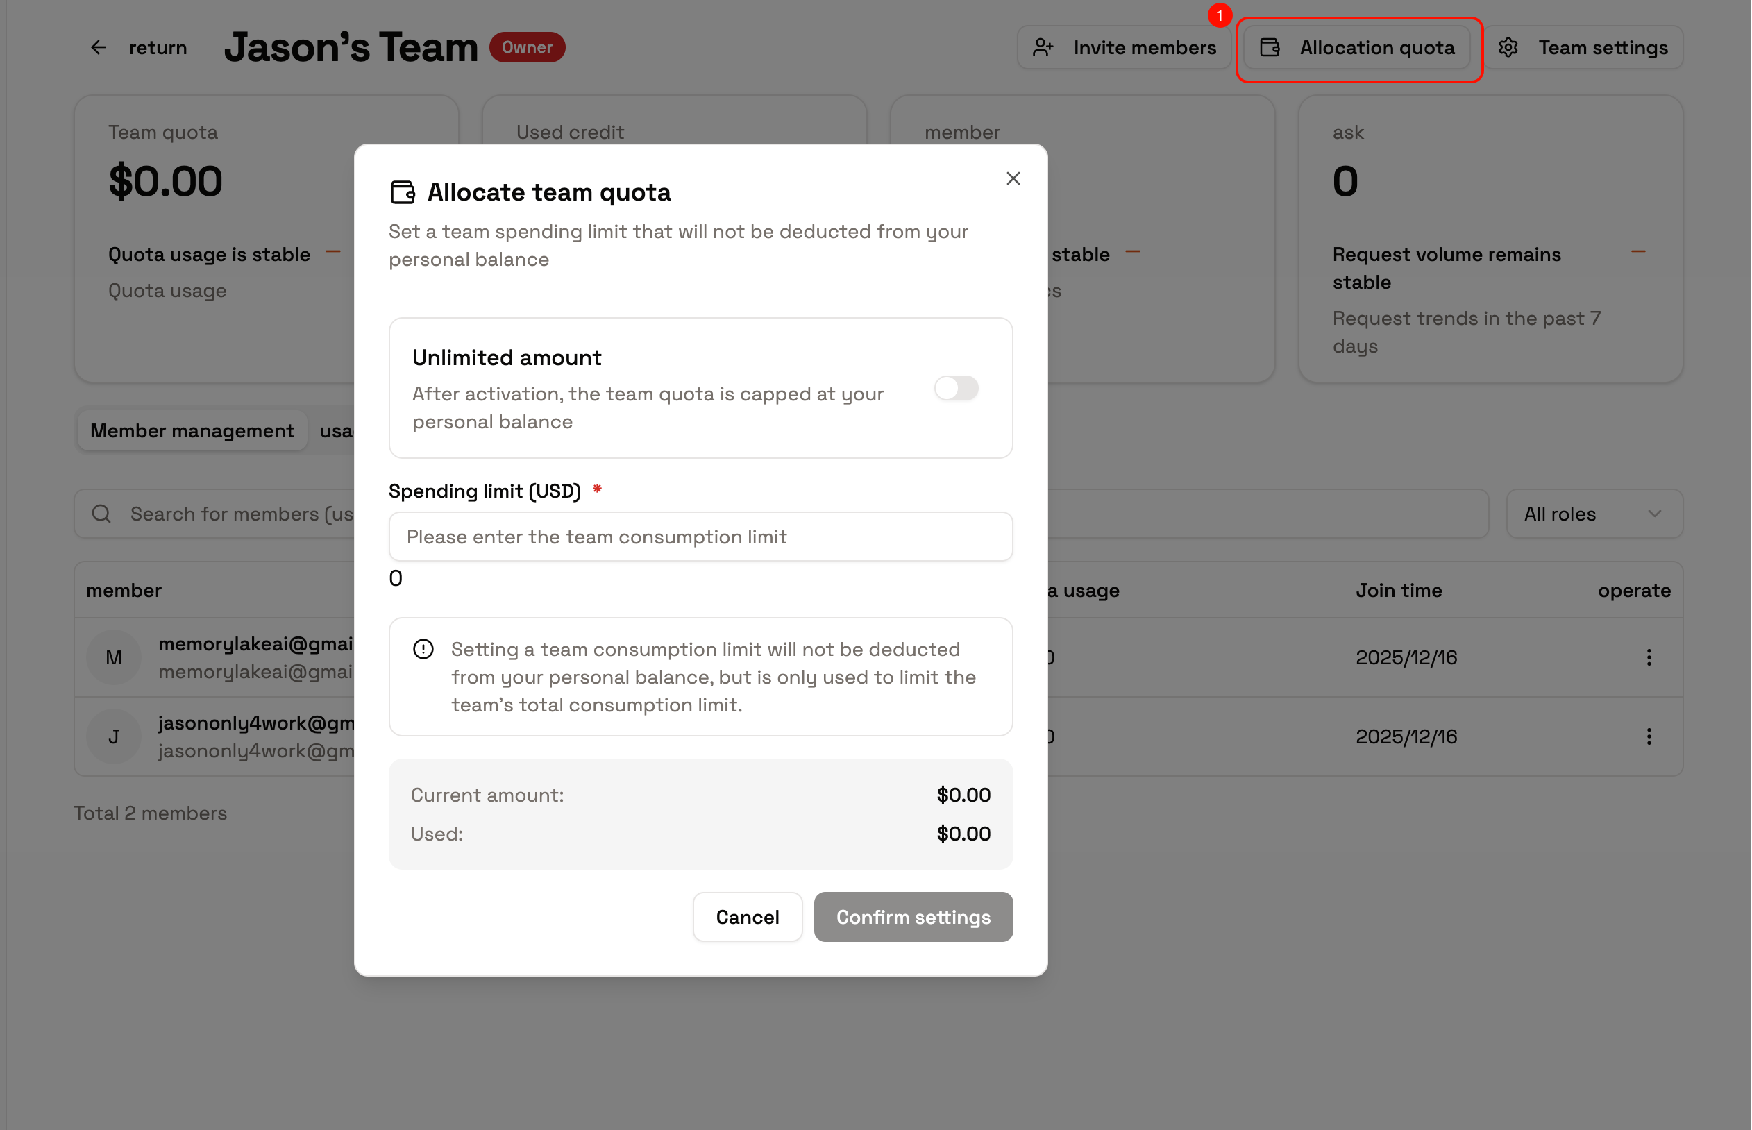Click the Owner badge next to Jason's Team
1752x1130 pixels.
[x=526, y=47]
